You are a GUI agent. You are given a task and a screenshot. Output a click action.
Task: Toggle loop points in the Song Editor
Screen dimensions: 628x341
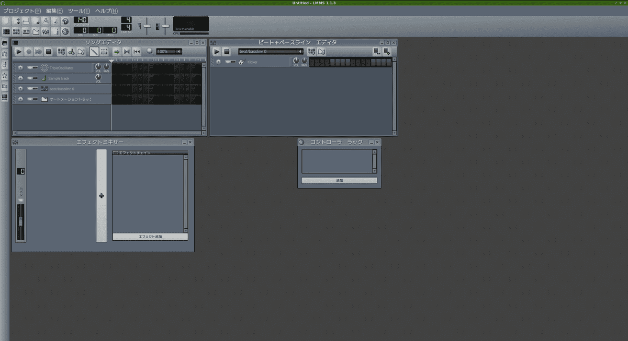(127, 52)
